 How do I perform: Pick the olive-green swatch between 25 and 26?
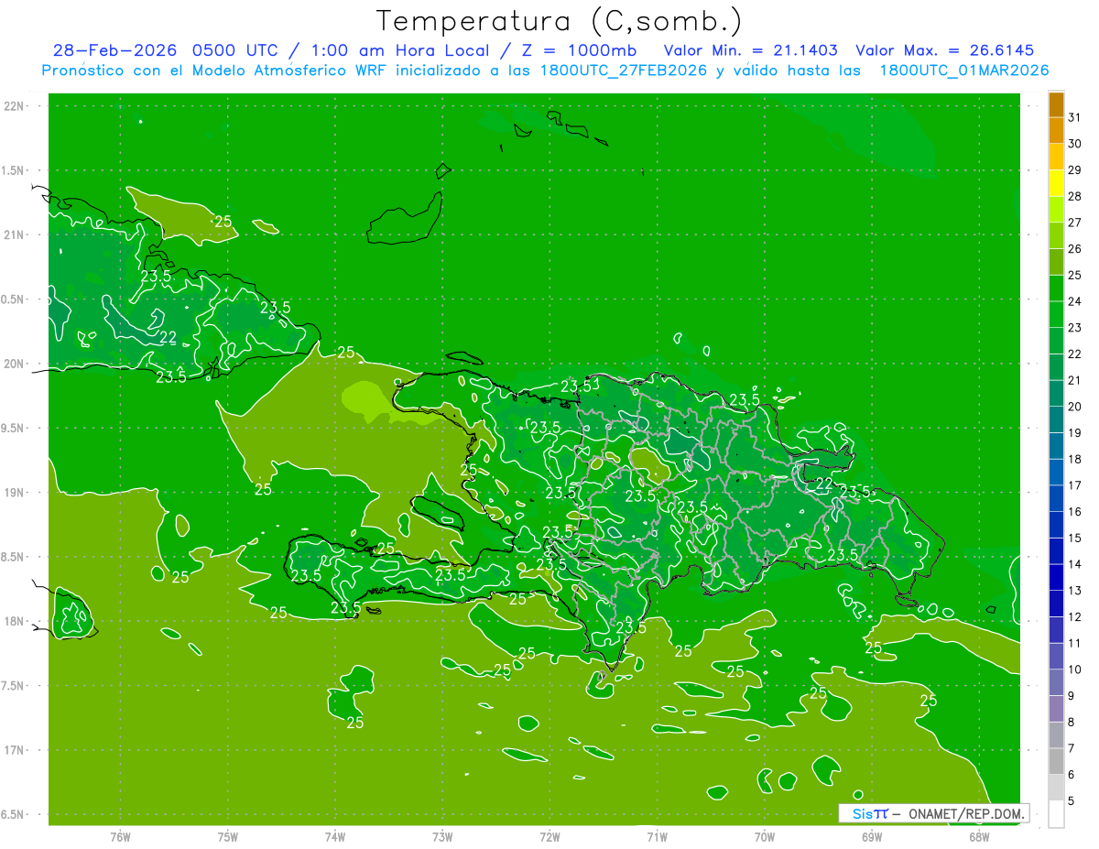1056,262
